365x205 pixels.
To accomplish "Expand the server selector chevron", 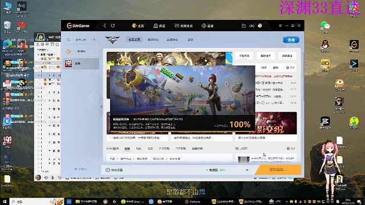I will click(247, 170).
